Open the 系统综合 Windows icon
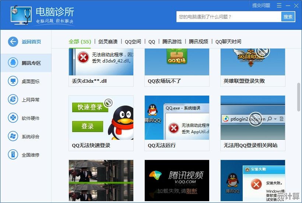Image resolution: width=302 pixels, height=203 pixels. 13,136
